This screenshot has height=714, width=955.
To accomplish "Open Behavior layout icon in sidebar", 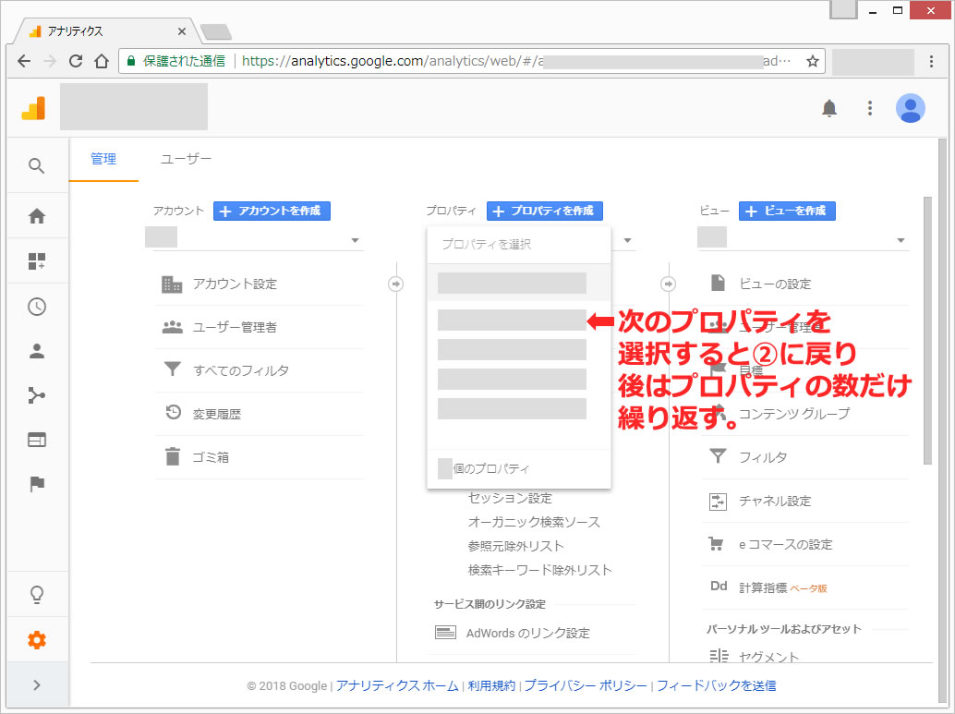I will coord(37,440).
